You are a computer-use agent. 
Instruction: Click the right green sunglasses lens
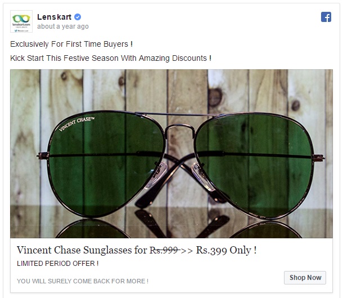[254, 164]
